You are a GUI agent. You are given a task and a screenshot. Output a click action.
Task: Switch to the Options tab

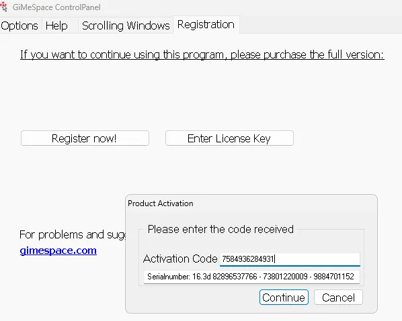(x=19, y=26)
